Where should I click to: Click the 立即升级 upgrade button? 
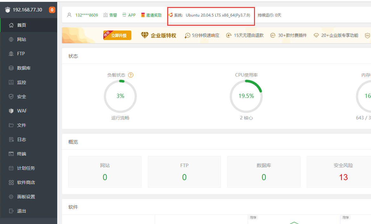click(117, 35)
